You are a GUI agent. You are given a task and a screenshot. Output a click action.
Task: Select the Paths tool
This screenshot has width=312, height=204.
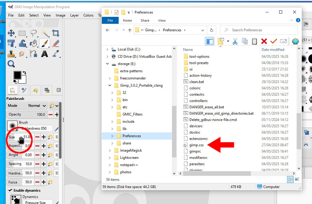33,54
